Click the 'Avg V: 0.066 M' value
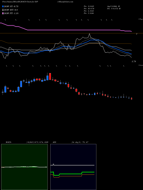Screen dimensions: 143x190 [113, 6]
